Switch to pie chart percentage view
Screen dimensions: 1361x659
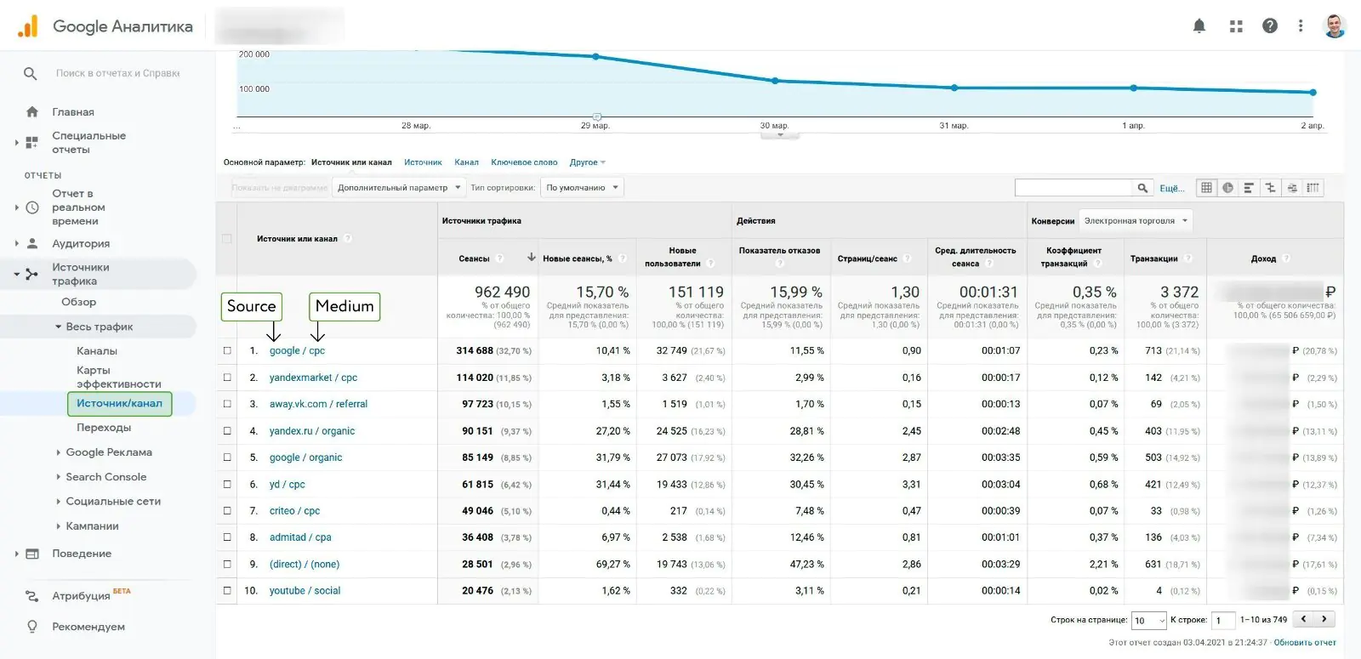tap(1227, 188)
